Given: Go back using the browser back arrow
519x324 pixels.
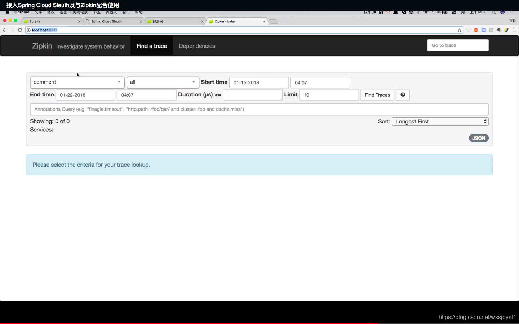Looking at the screenshot, I should click(5, 30).
